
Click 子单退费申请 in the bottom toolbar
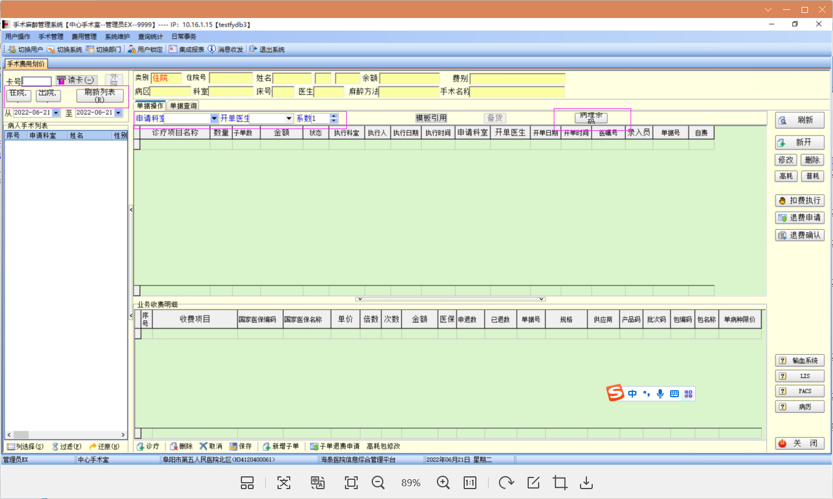click(x=335, y=447)
